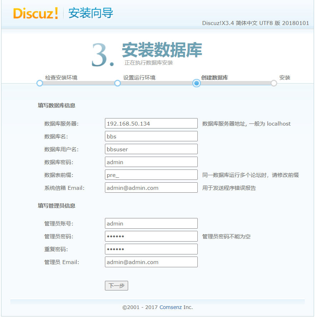This screenshot has height=319, width=318.
Task: Click the Discuz! logo
Action: 36,13
